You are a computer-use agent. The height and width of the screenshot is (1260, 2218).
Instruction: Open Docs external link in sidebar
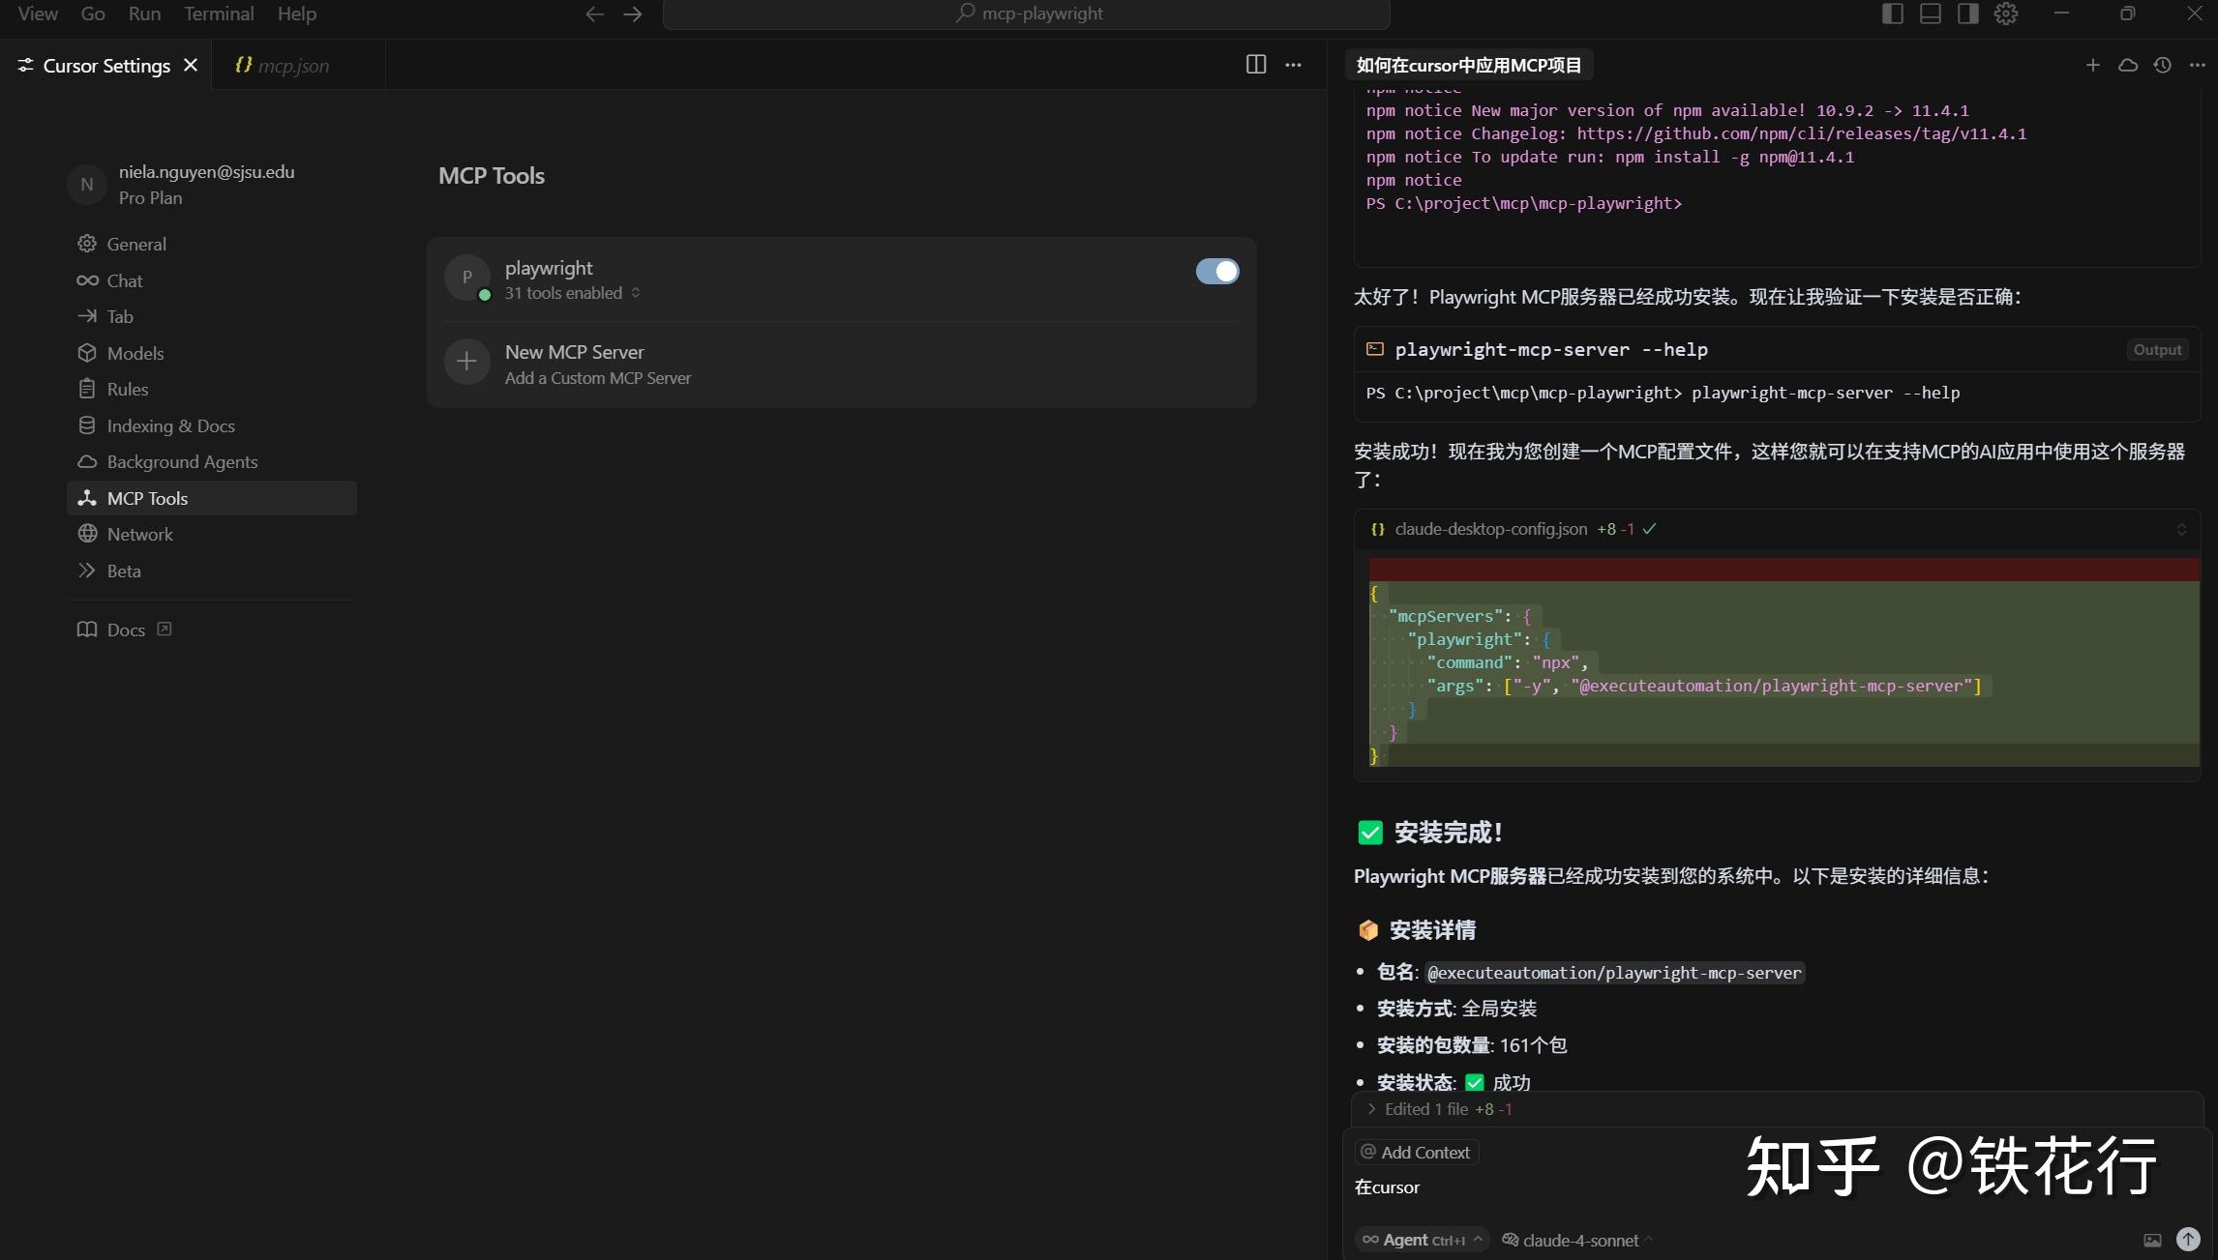(125, 630)
